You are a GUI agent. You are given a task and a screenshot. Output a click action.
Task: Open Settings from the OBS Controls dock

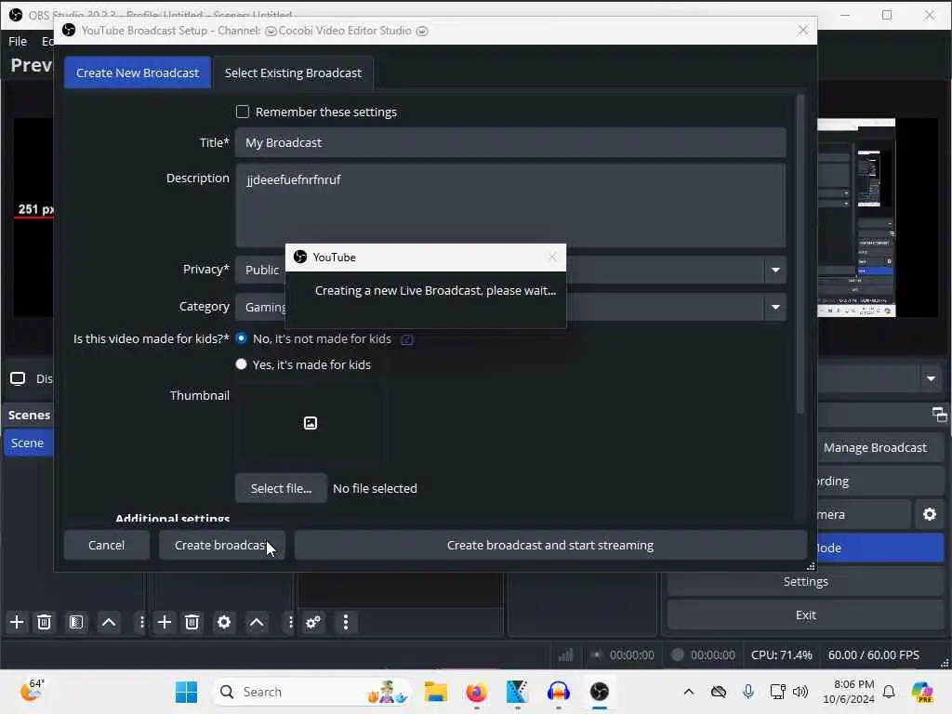click(x=805, y=582)
